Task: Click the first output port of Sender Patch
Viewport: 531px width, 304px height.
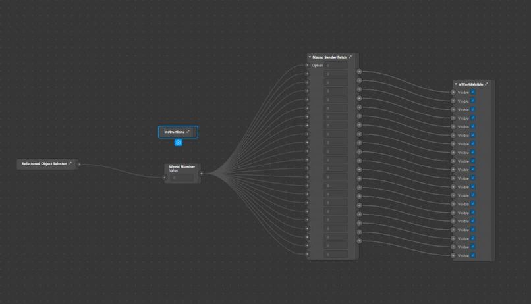Action: [x=359, y=72]
